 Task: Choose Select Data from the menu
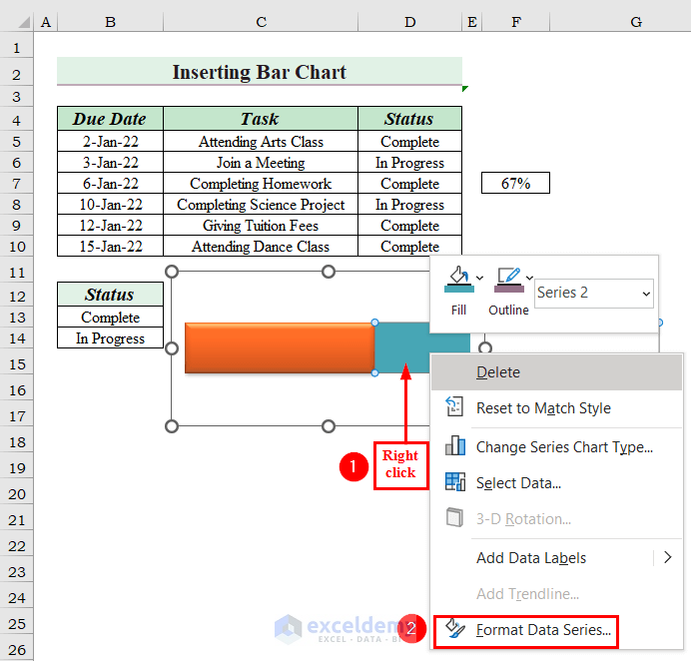pos(556,483)
